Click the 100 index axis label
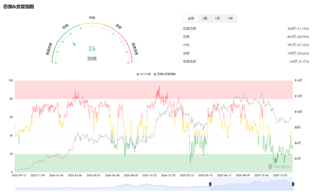The width and height of the screenshot is (312, 192). pos(11,80)
